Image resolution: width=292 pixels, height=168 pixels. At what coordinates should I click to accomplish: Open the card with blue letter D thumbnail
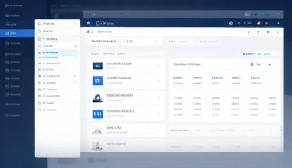[126, 81]
